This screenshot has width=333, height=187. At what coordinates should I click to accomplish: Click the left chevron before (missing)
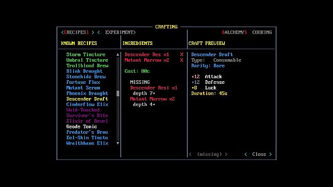coord(190,154)
